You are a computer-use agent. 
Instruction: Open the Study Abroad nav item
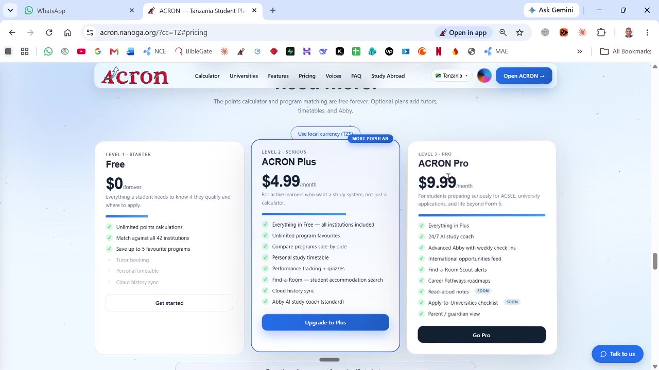[x=388, y=76]
